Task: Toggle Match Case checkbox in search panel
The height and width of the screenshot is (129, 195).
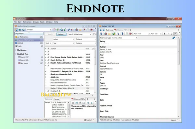Action: point(94,34)
